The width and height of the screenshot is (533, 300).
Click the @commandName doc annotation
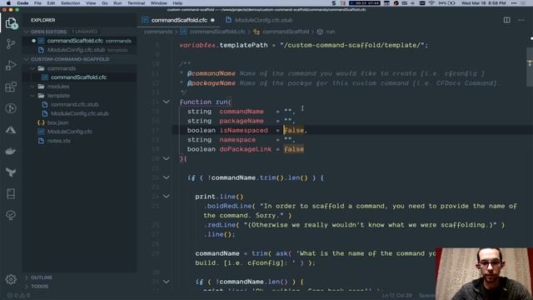click(x=211, y=73)
